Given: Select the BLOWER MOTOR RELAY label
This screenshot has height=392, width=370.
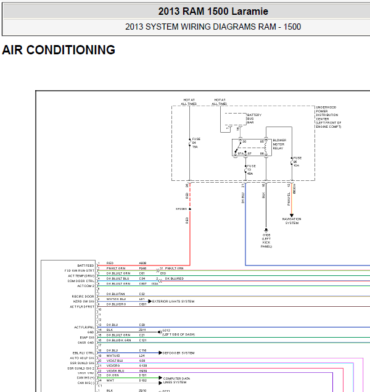Looking at the screenshot, I should (279, 144).
